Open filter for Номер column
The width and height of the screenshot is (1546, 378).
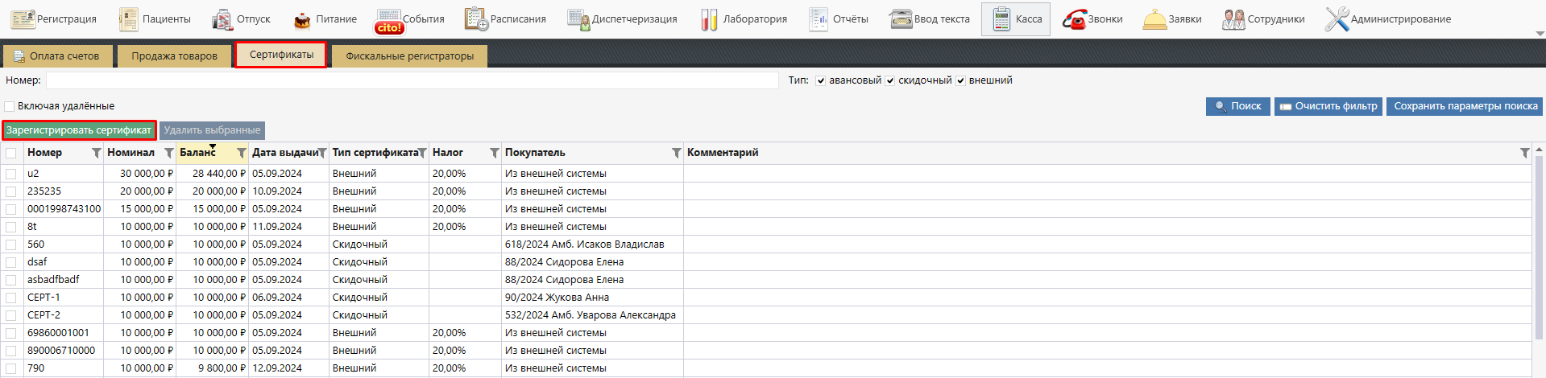97,153
